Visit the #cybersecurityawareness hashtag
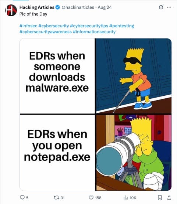Image resolution: width=177 pixels, height=204 pixels. (46, 32)
